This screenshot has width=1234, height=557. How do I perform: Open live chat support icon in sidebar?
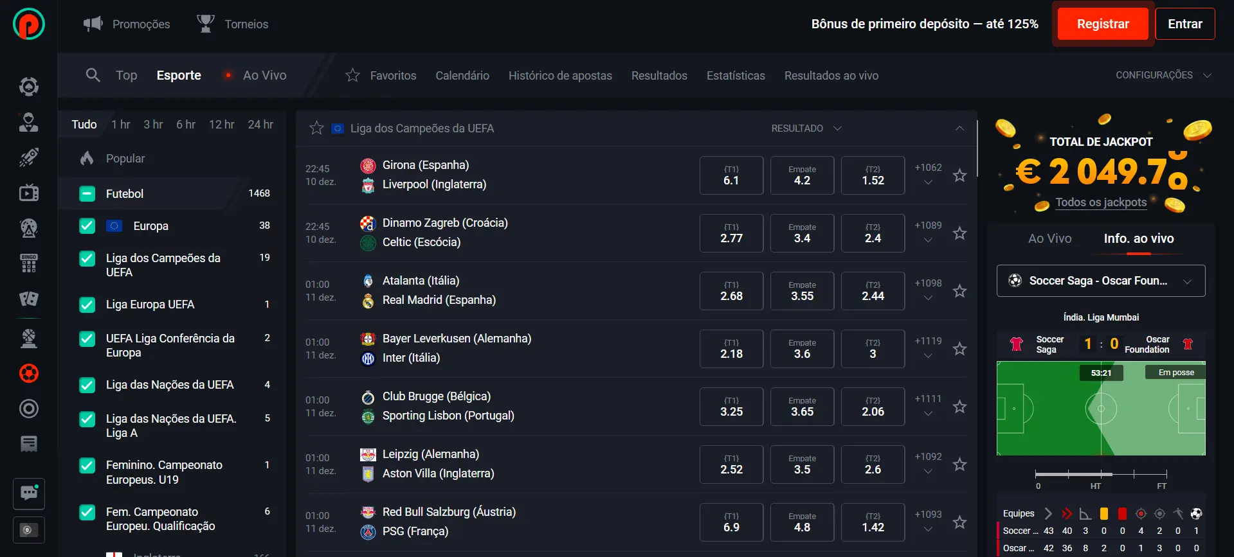[29, 493]
